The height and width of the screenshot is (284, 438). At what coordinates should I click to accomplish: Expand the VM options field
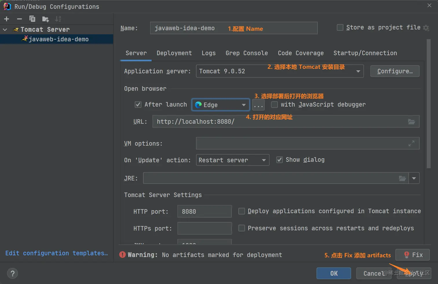tap(411, 143)
